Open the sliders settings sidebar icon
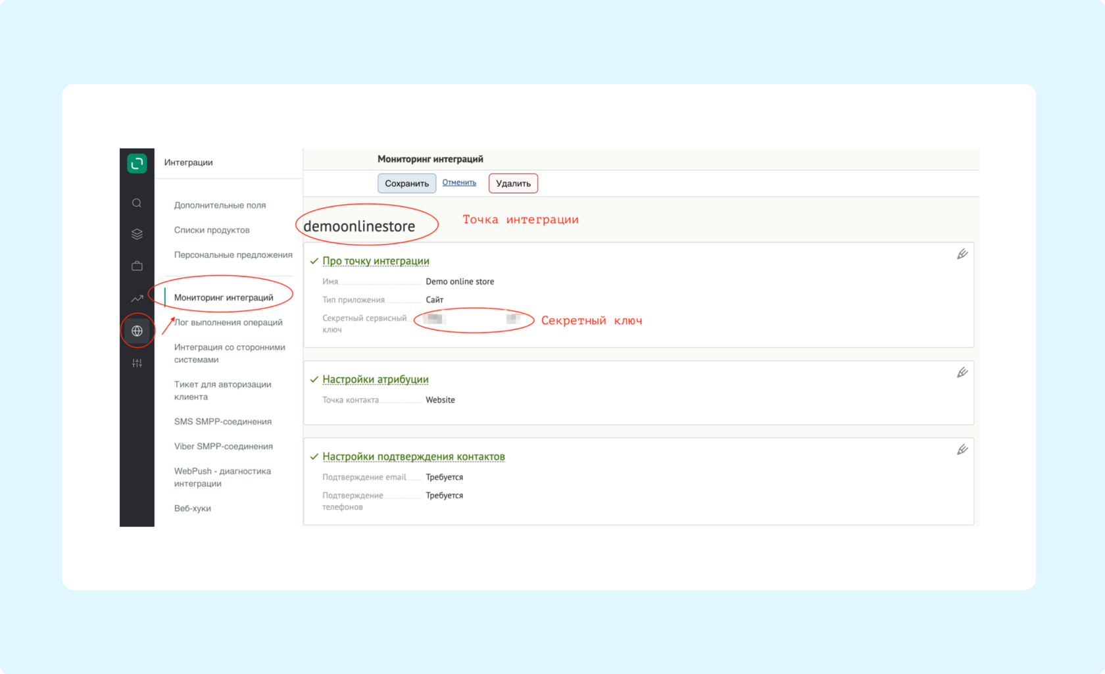 [x=137, y=363]
